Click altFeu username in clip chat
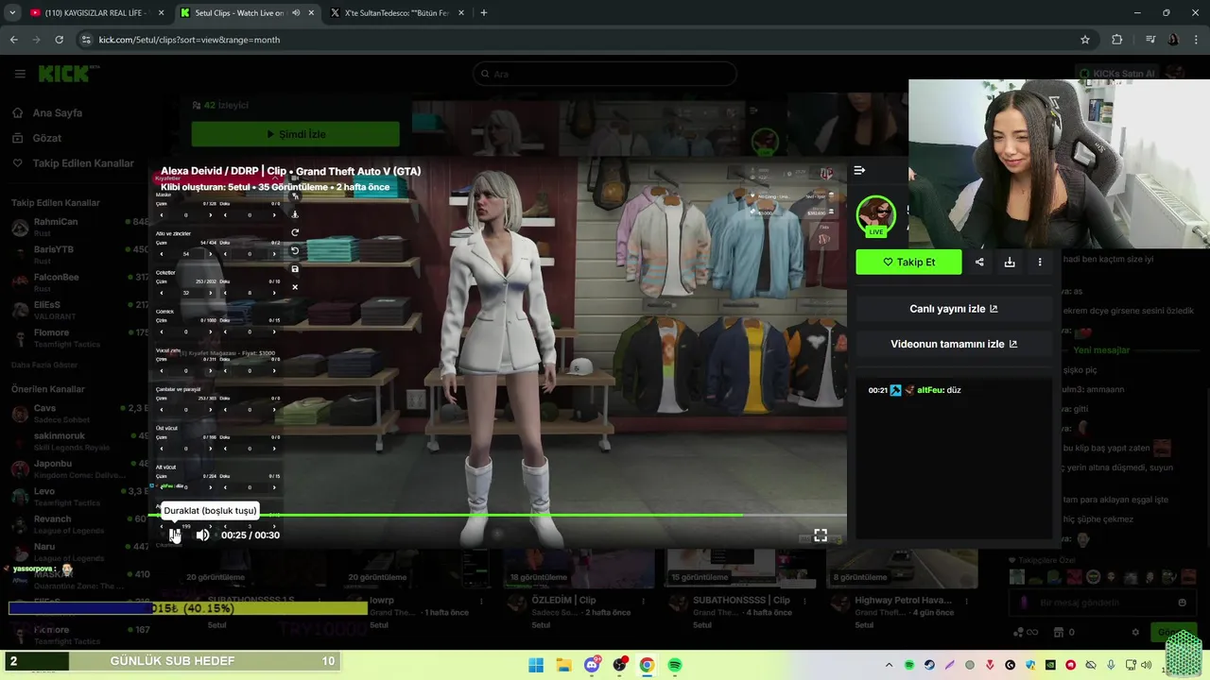This screenshot has height=680, width=1210. pyautogui.click(x=930, y=390)
